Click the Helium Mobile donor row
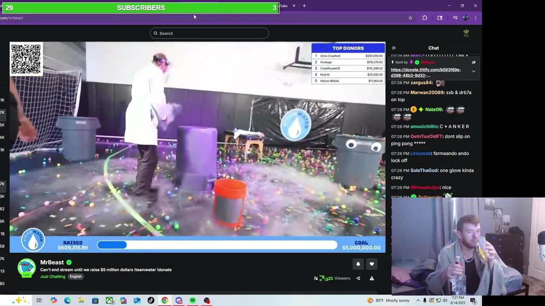 click(x=348, y=81)
